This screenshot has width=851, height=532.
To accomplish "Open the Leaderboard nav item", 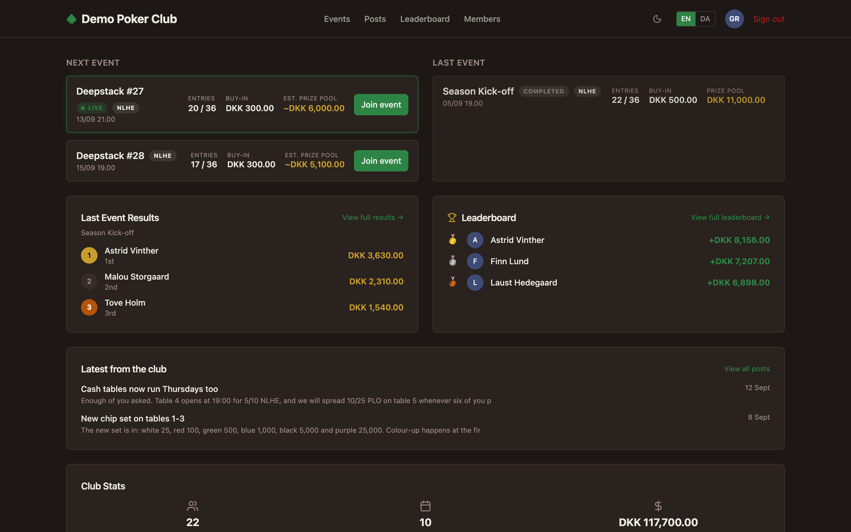I will click(x=425, y=19).
